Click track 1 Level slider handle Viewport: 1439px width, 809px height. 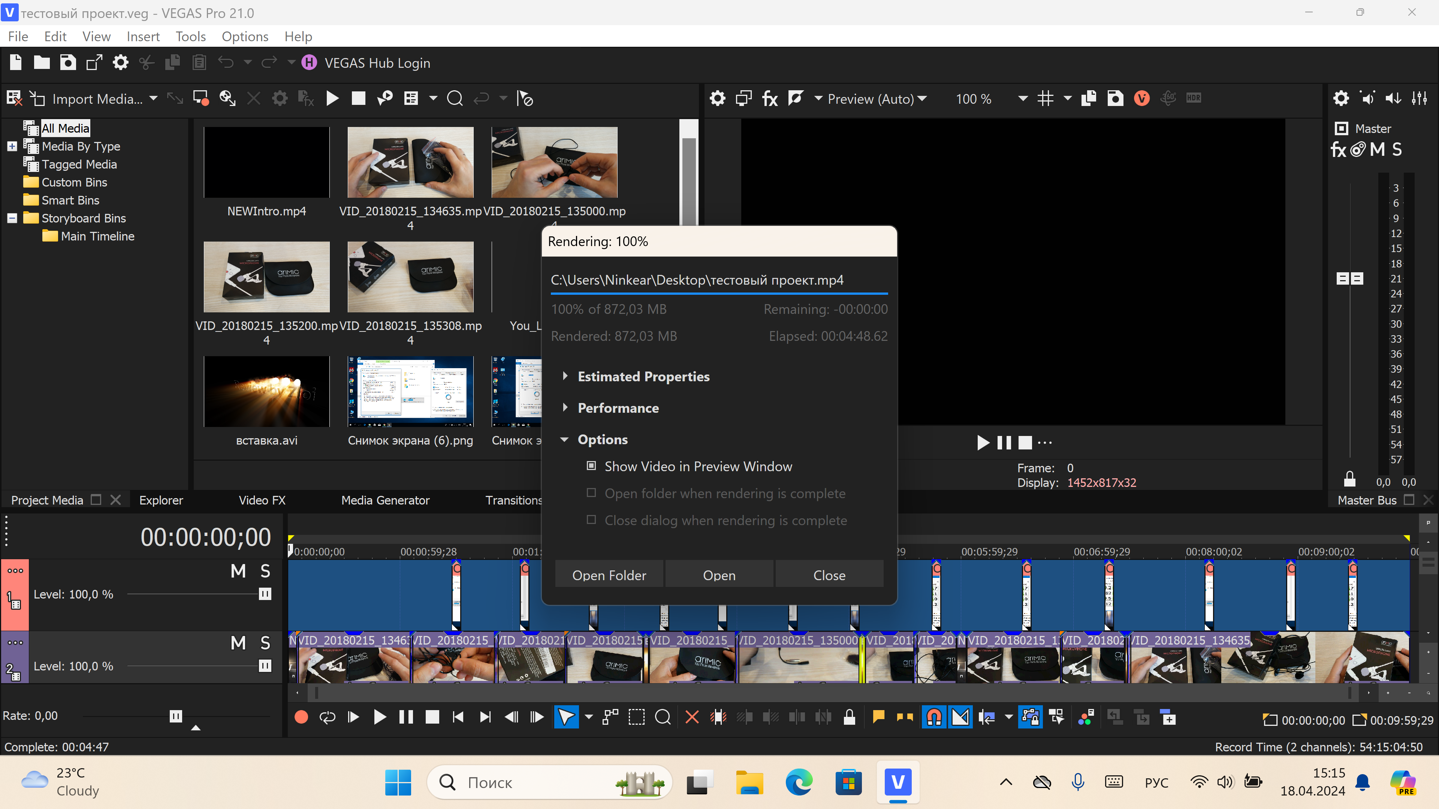click(265, 594)
